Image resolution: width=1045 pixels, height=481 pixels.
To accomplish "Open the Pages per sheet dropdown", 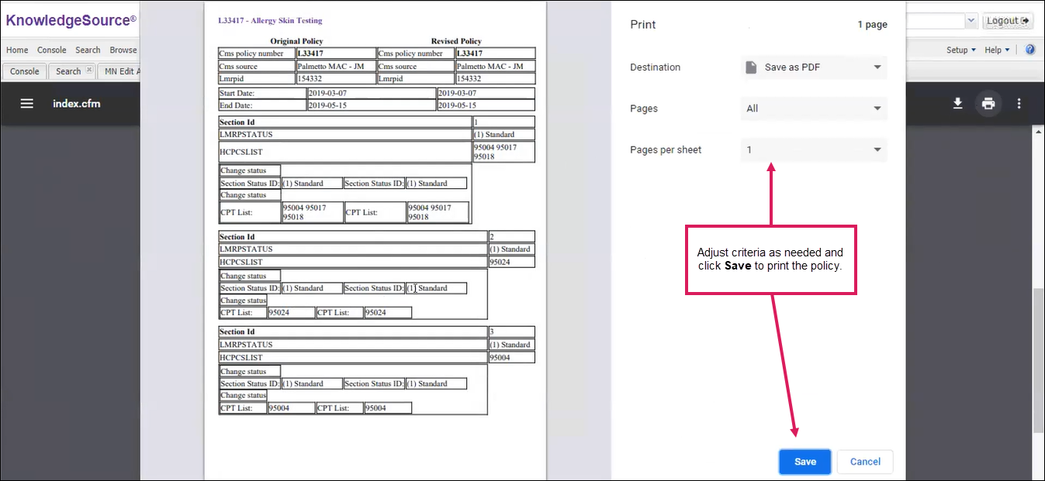I will pyautogui.click(x=814, y=149).
